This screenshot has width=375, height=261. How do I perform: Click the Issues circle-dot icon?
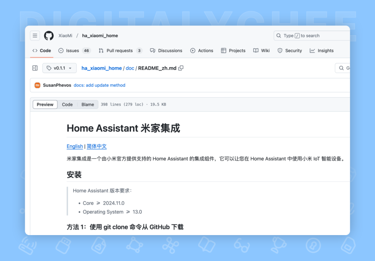coord(61,51)
